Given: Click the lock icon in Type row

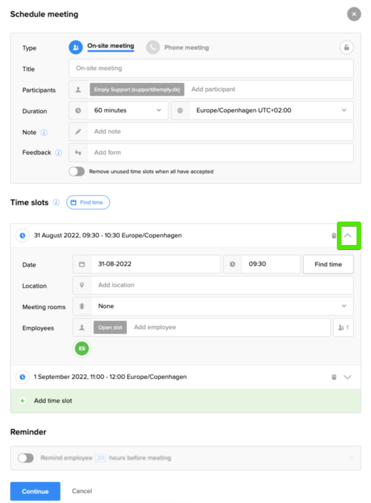Looking at the screenshot, I should pos(346,47).
